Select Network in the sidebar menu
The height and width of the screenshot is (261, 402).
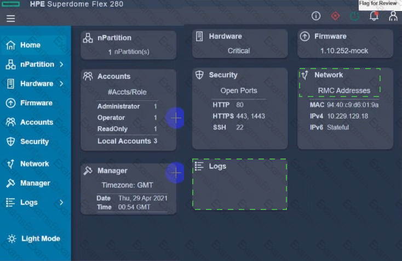34,163
